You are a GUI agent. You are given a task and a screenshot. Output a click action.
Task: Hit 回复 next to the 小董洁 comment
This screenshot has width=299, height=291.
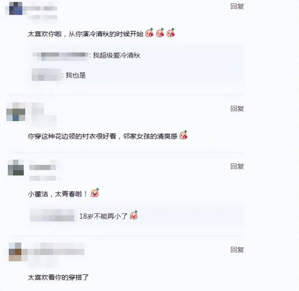237,166
